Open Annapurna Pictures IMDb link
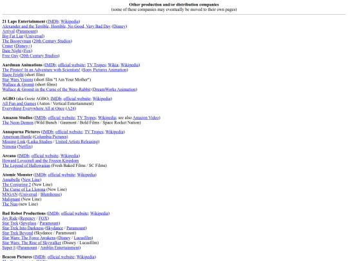This screenshot has width=348, height=261. click(48, 132)
